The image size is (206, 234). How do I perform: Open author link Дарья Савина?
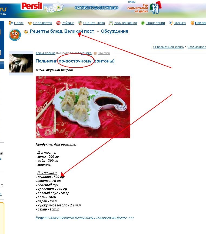(45, 53)
